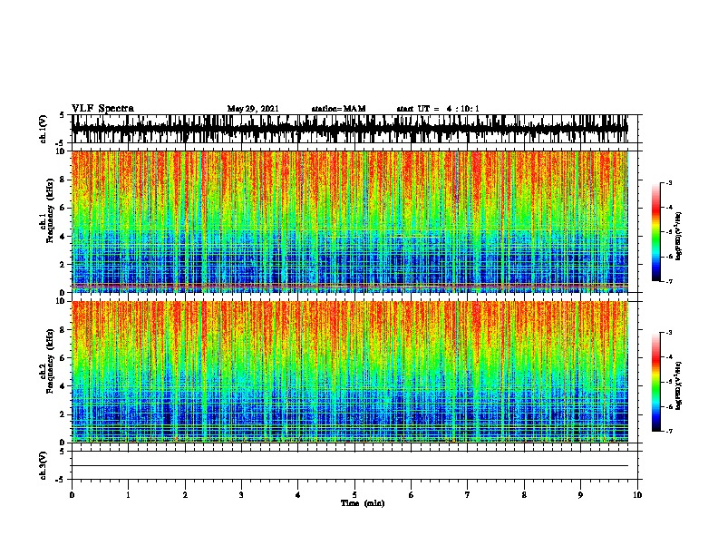Click the flat ch.3 voltage trace line
718x555 pixels.
coord(350,466)
